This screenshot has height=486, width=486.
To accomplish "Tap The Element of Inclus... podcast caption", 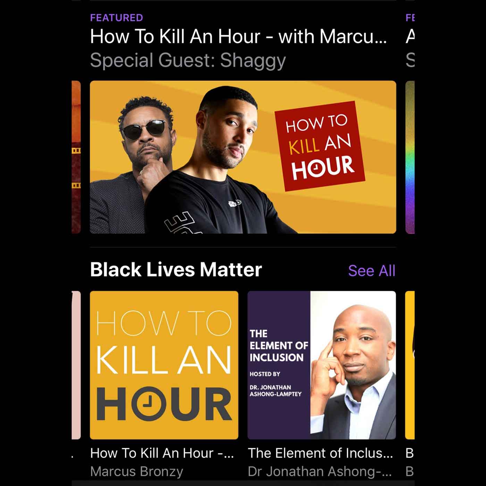I will click(x=320, y=453).
